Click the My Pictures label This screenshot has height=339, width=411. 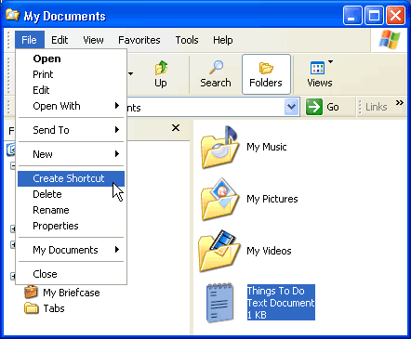coord(272,199)
